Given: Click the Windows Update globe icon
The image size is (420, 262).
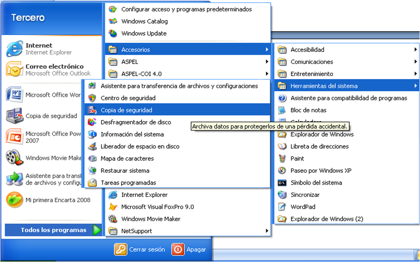Looking at the screenshot, I should 113,34.
